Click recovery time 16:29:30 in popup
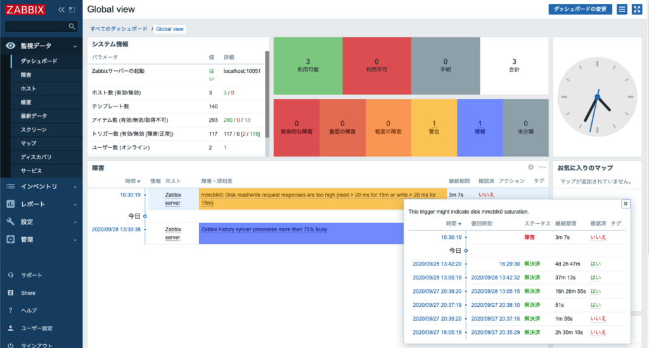649x348 pixels. pos(510,264)
